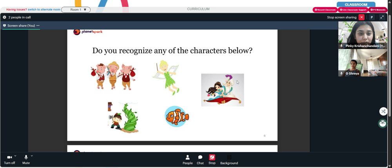The width and height of the screenshot is (392, 168).
Task: Click the beanstalk boy picture
Action: pyautogui.click(x=123, y=117)
